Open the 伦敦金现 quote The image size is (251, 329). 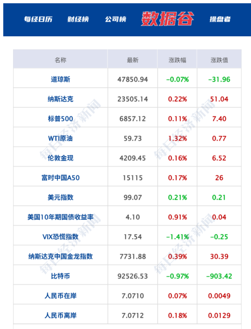point(61,158)
